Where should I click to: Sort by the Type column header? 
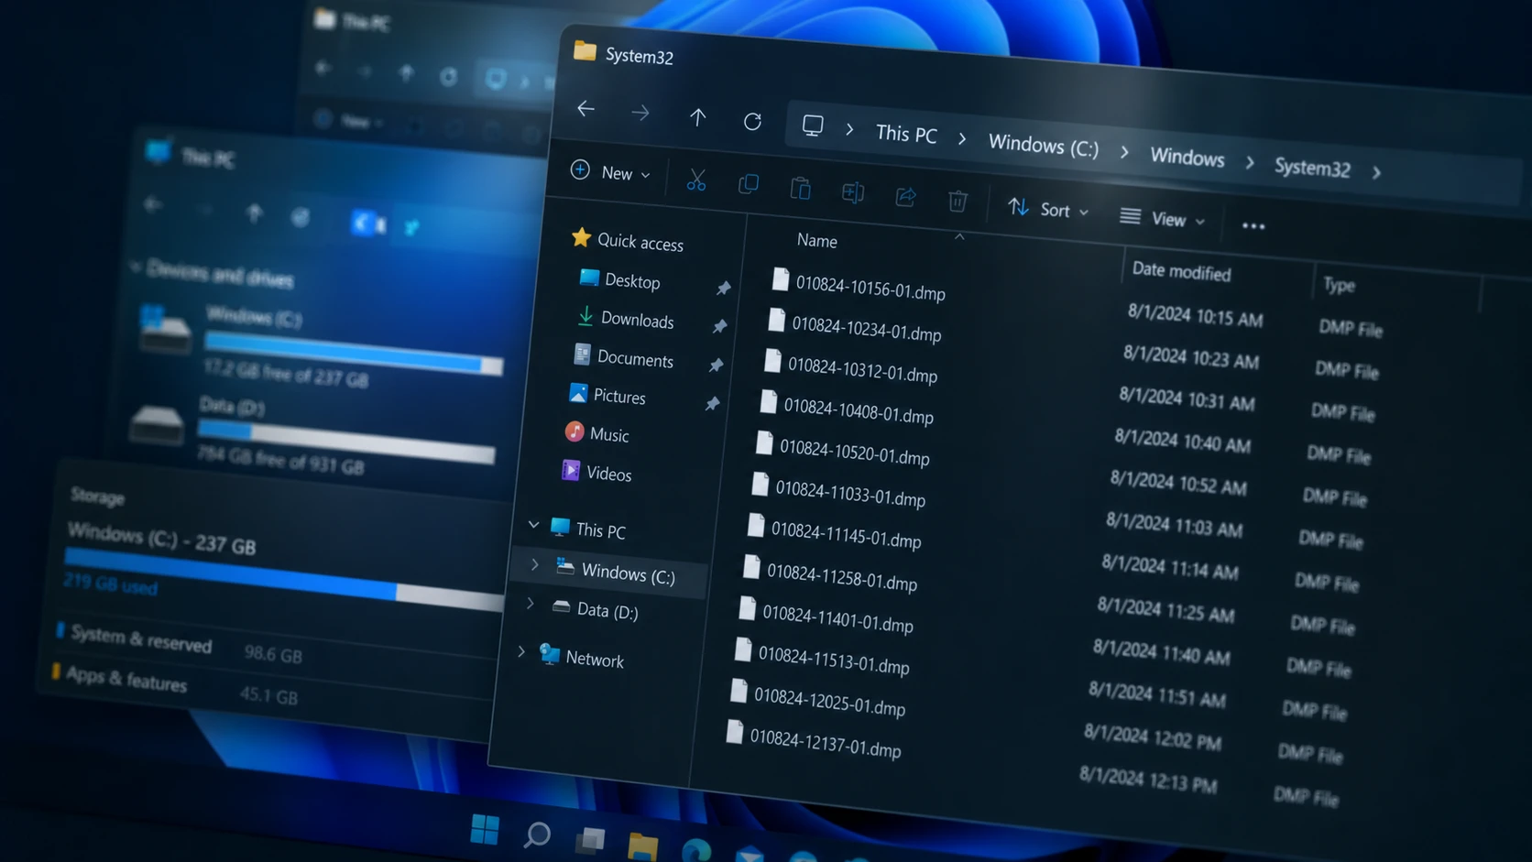tap(1339, 285)
